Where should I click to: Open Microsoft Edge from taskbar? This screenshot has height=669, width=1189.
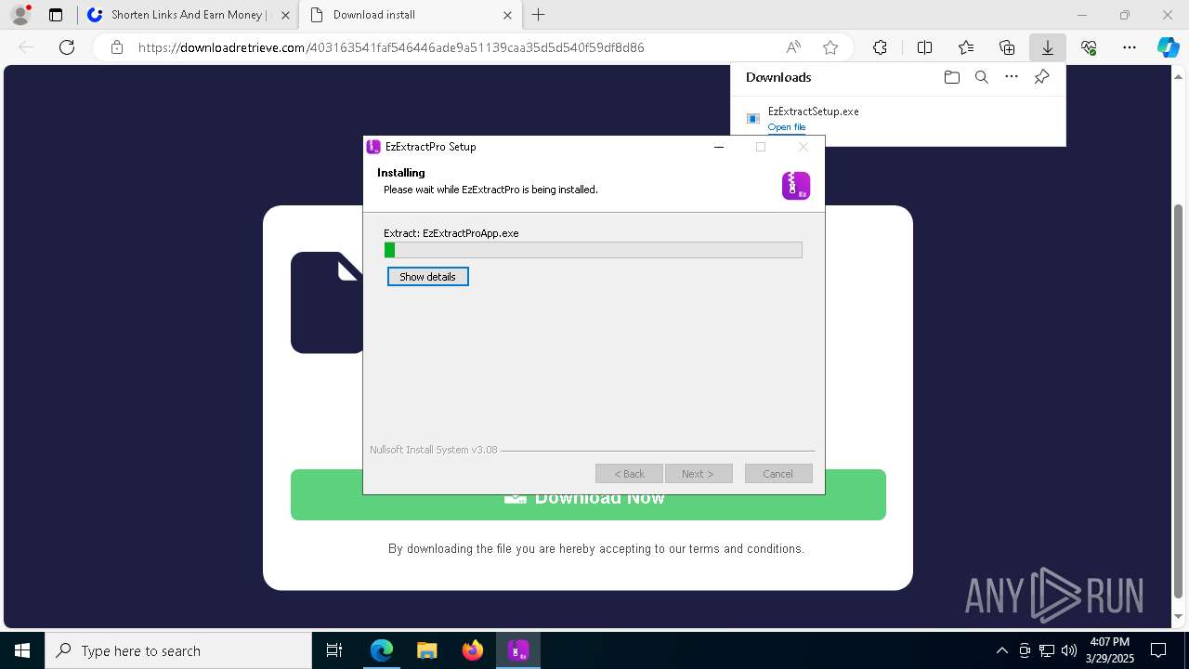point(382,650)
